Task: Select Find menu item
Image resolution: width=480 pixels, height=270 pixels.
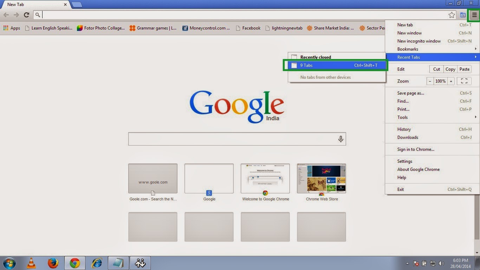Action: pos(433,101)
